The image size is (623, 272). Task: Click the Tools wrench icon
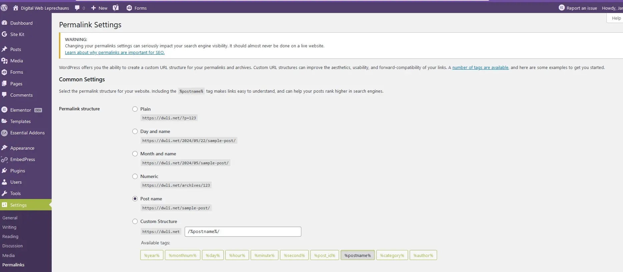[4, 193]
